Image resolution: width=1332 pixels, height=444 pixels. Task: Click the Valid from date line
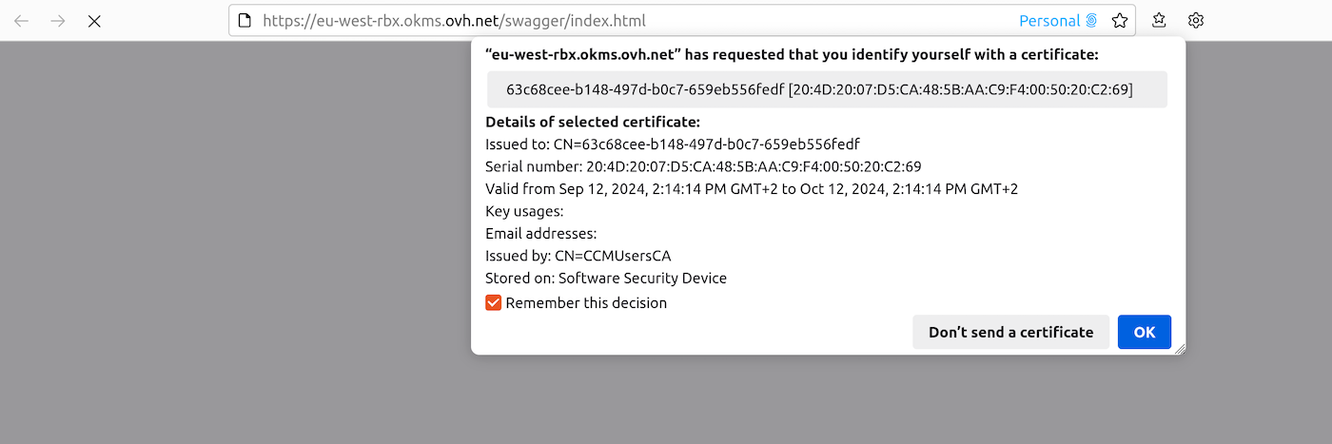coord(752,189)
